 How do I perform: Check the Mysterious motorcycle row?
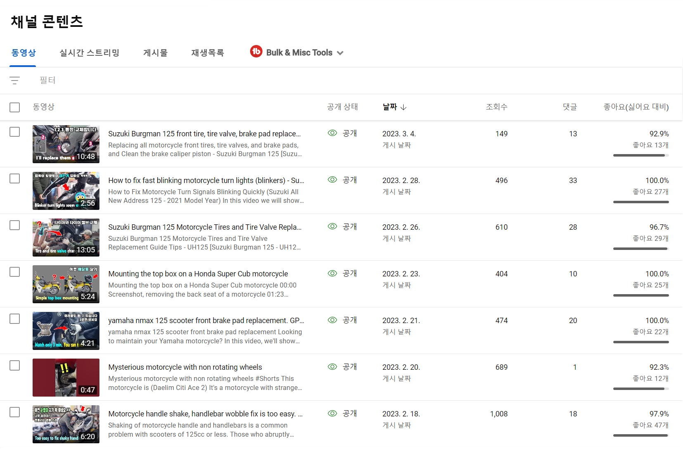click(x=15, y=365)
